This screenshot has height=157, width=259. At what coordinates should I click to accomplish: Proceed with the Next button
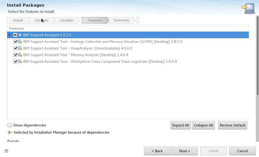coord(184,151)
